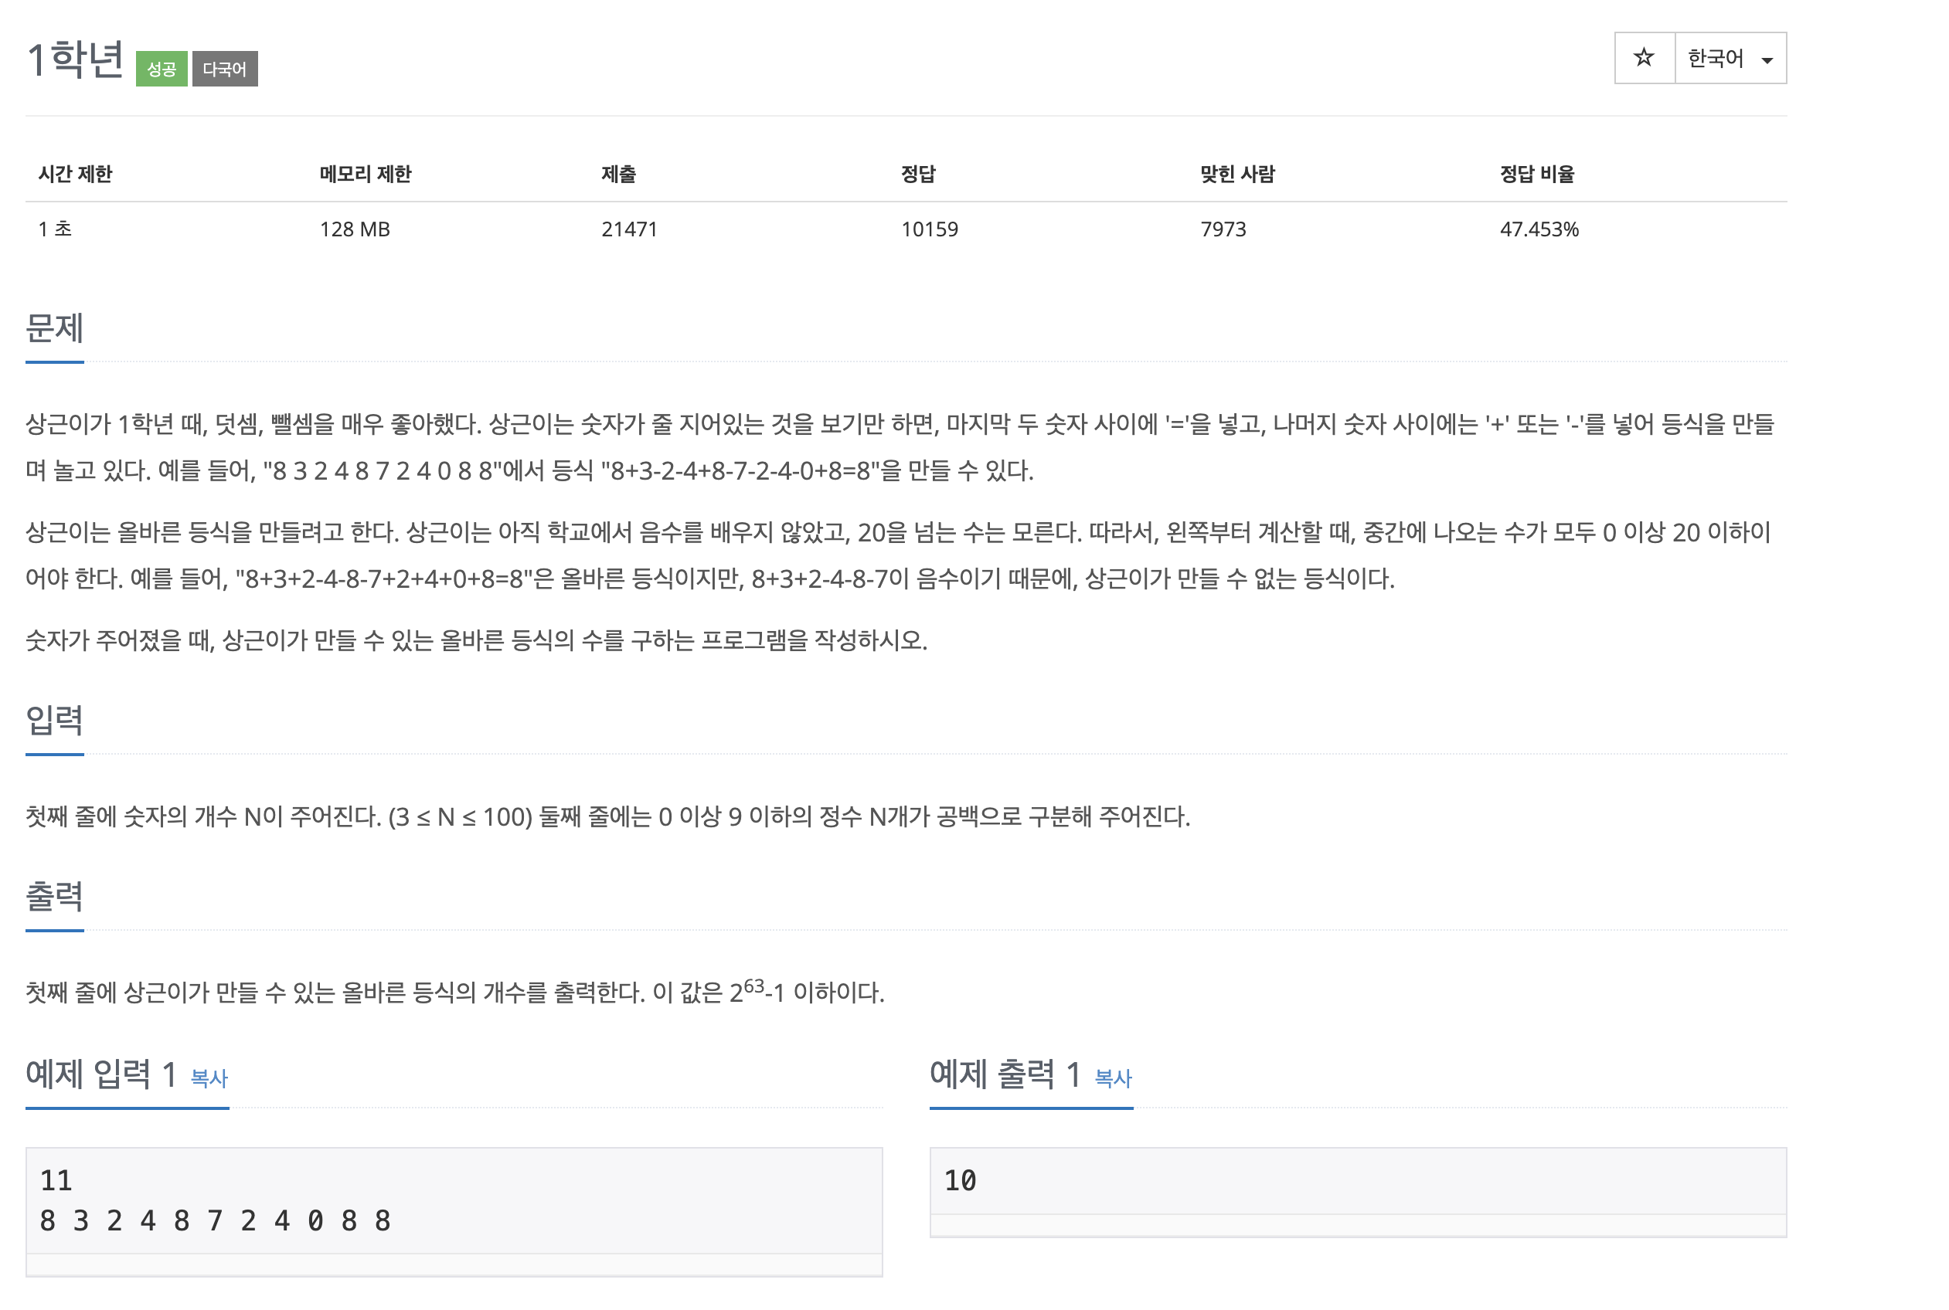Click the 47.453% ratio value
This screenshot has height=1310, width=1949.
pos(1539,229)
